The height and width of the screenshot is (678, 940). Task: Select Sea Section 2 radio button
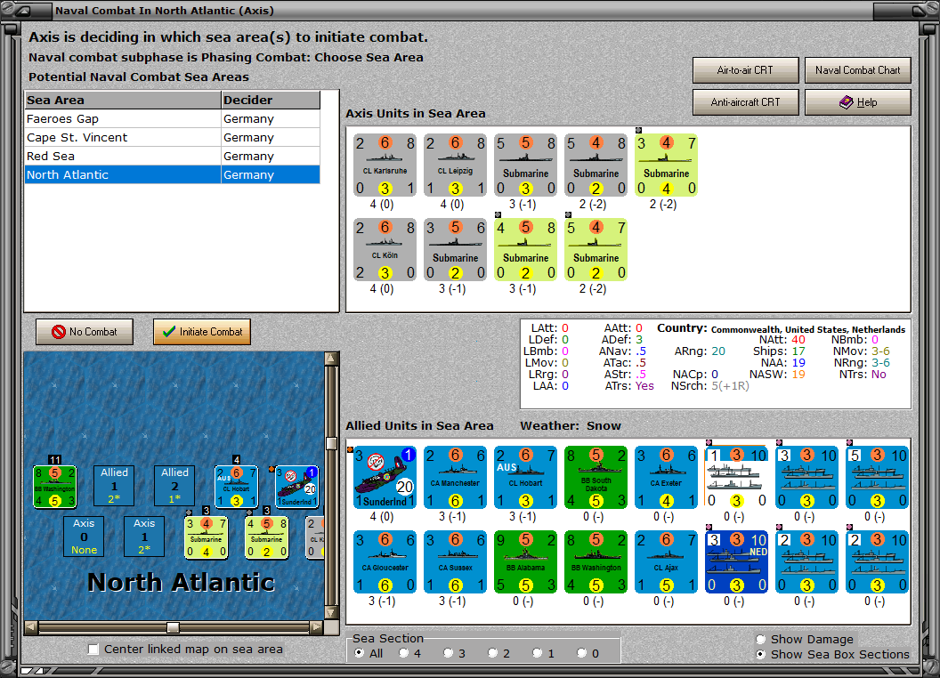492,653
